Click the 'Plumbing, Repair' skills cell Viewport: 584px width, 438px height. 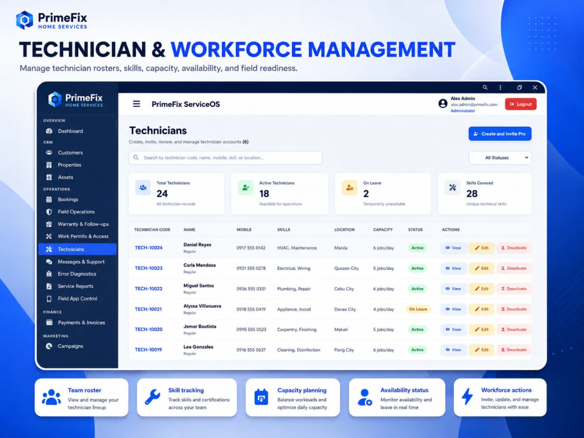(x=294, y=288)
